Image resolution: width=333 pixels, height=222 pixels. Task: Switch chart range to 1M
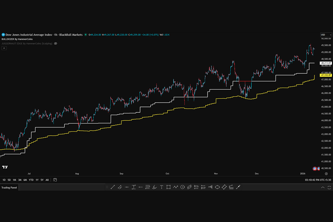click(14, 180)
